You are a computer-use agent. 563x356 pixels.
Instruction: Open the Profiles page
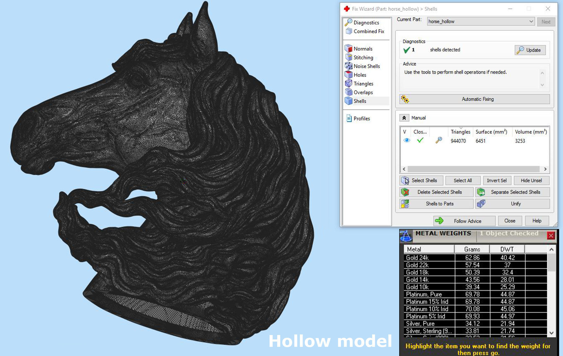361,118
